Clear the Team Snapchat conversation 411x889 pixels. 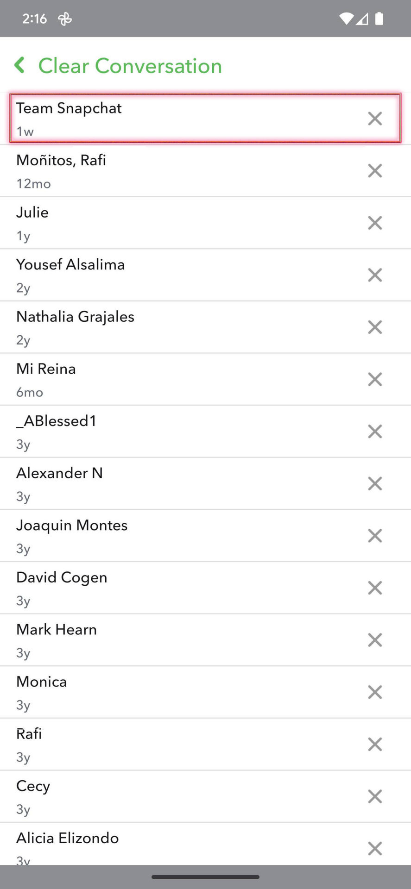(375, 119)
